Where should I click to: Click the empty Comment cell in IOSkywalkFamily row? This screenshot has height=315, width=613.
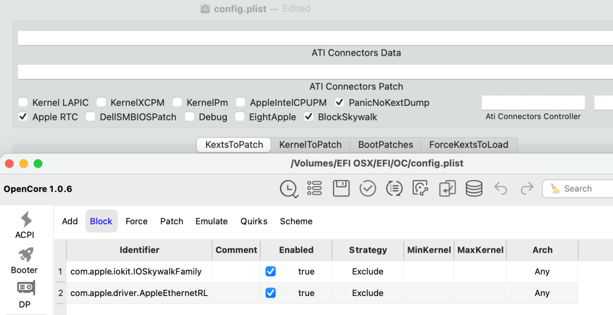click(x=236, y=272)
